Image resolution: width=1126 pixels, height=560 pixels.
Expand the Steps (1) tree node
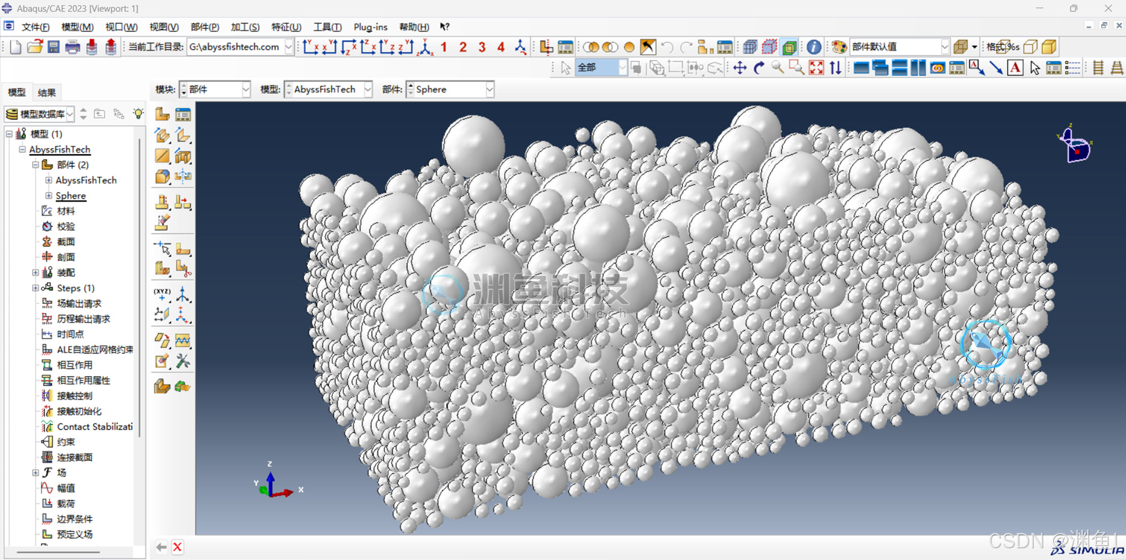[x=35, y=288]
